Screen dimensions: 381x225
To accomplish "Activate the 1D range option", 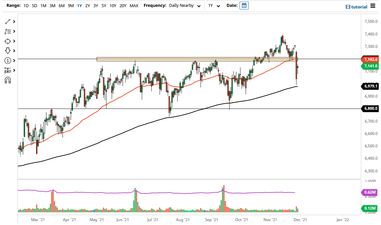I will 26,6.
